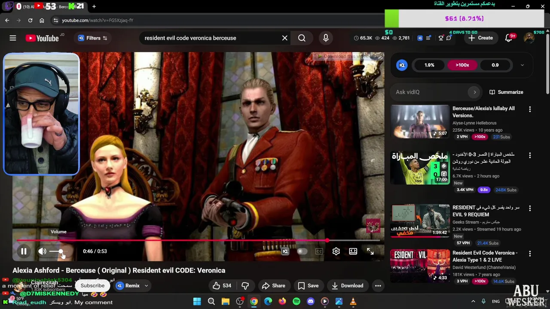Click in the YouTube search field

[x=211, y=38]
